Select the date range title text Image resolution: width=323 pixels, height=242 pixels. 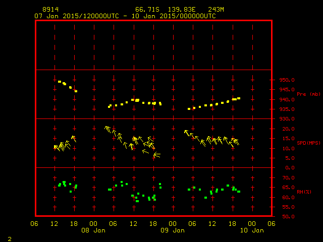tap(125, 16)
